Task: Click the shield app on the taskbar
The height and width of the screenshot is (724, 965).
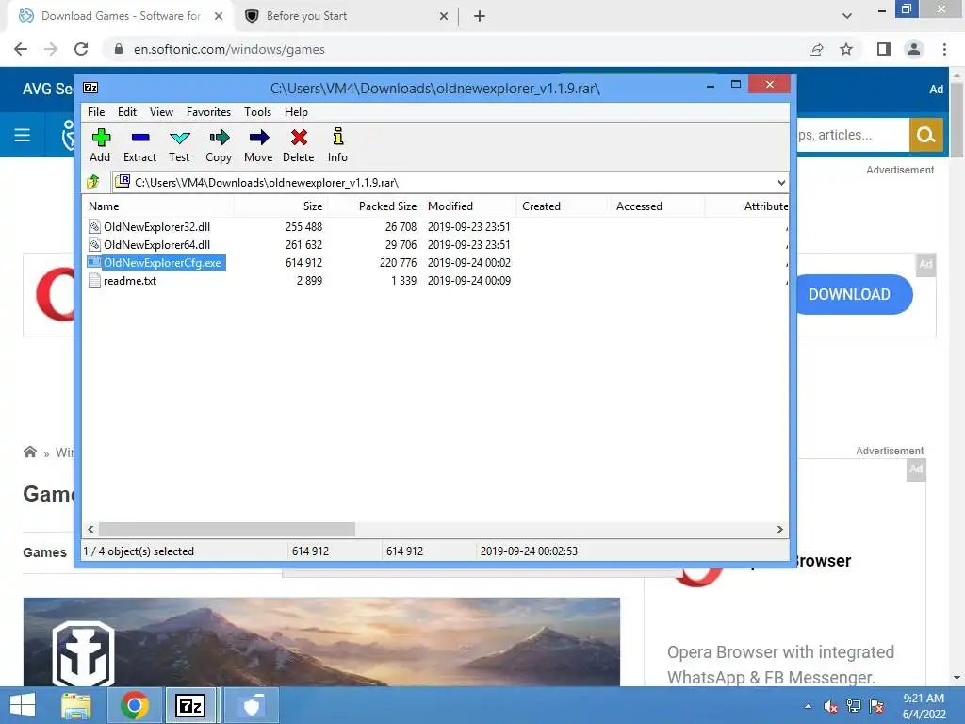Action: point(251,705)
